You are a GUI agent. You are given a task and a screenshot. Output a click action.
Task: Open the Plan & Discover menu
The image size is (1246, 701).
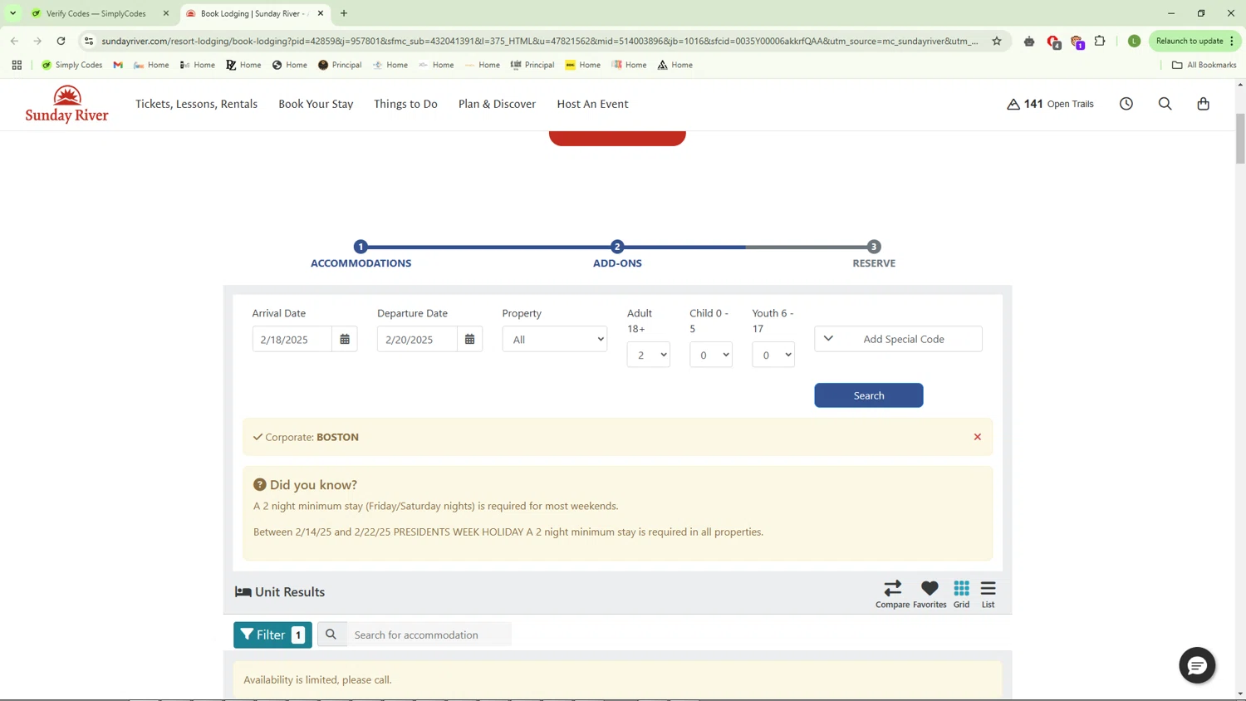[x=497, y=104]
